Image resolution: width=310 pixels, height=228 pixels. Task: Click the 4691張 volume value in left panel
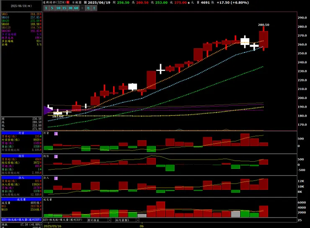(36, 203)
